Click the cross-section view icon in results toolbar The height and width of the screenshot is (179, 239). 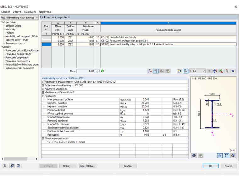pyautogui.click(x=150, y=71)
